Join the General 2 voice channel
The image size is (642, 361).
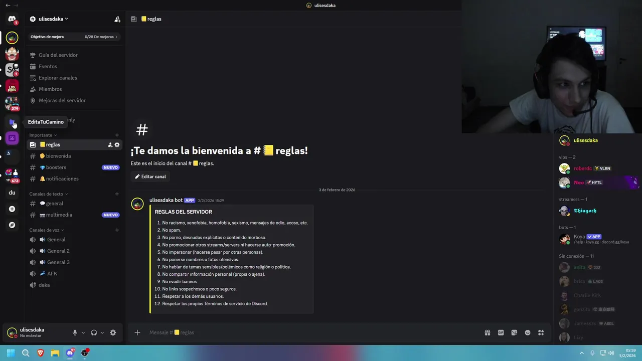(x=74, y=251)
